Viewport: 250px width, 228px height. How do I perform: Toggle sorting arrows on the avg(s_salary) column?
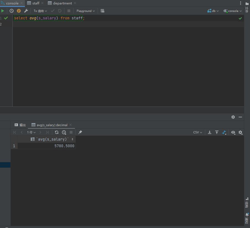[x=72, y=139]
